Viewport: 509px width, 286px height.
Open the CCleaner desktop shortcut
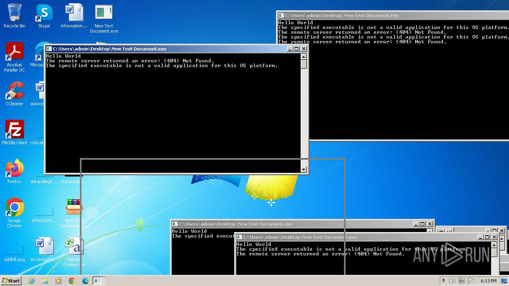pyautogui.click(x=14, y=94)
